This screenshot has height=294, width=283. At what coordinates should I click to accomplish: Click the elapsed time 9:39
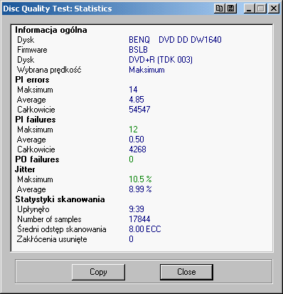point(137,209)
